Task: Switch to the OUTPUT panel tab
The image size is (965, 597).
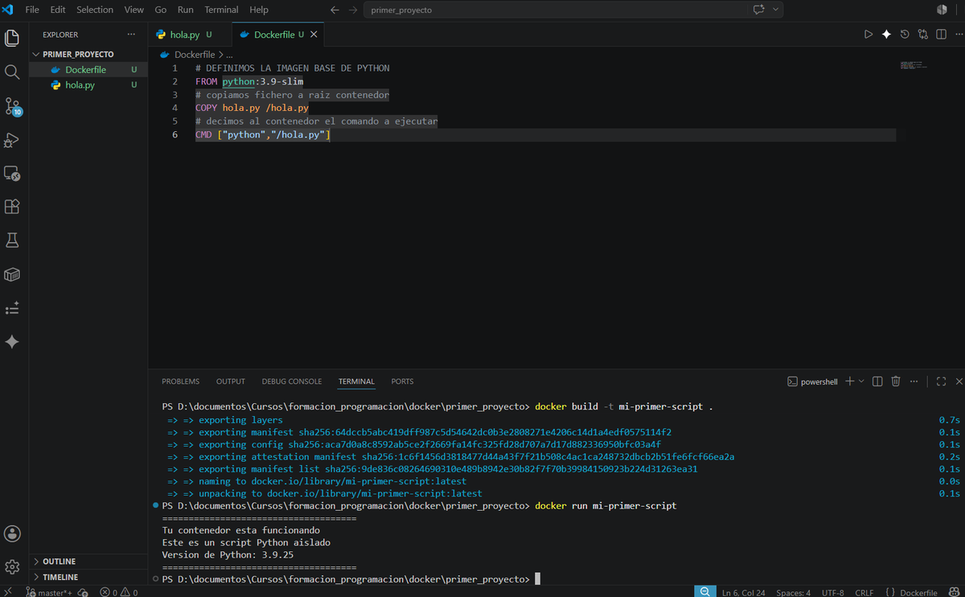Action: (x=231, y=381)
